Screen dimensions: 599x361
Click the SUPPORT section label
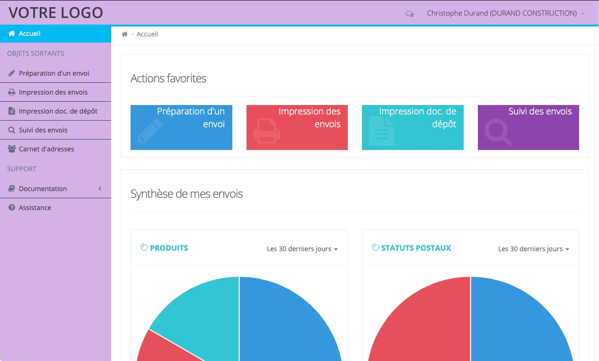pyautogui.click(x=22, y=169)
